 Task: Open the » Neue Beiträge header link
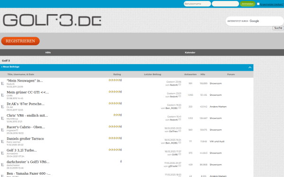tap(10, 67)
